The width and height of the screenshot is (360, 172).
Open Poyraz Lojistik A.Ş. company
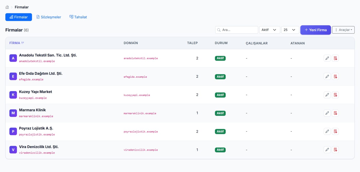[x=36, y=128]
